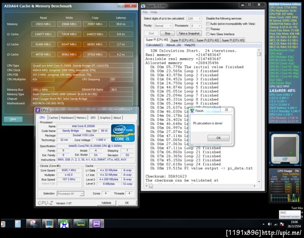Image resolution: width=304 pixels, height=238 pixels.
Task: Switch to the Memory tab in CPU-Z
Action: click(81, 117)
